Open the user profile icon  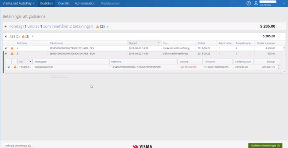[x=256, y=3]
